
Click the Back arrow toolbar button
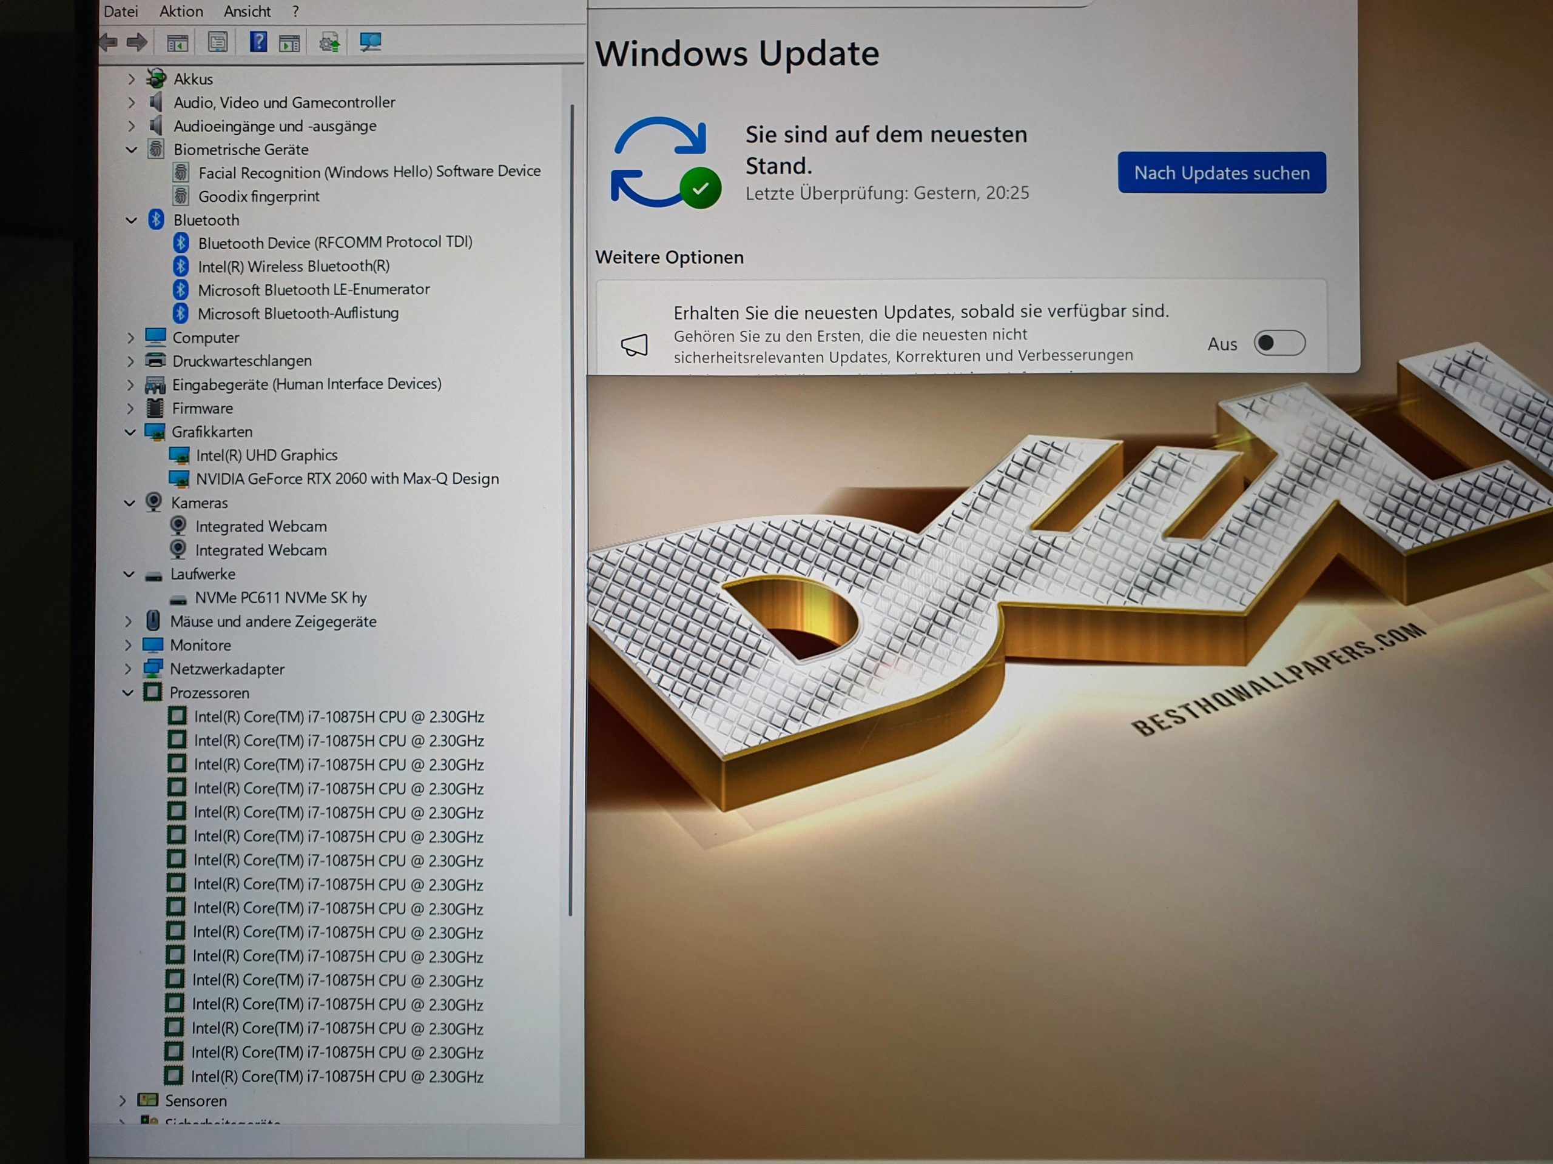(x=109, y=42)
